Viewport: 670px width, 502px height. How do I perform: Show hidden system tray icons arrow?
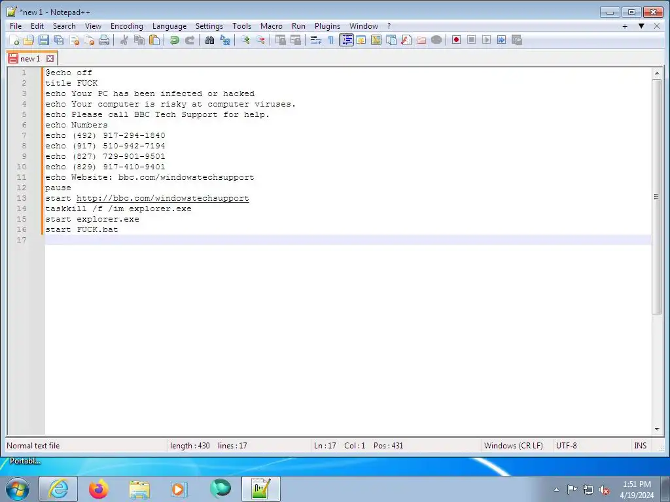click(x=556, y=490)
